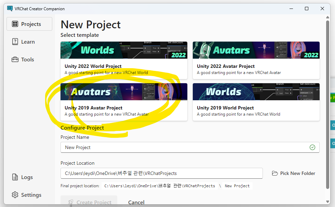Click the VRChat Creator Companion app icon
Screen dimensions: 335x207
[x=10, y=9]
